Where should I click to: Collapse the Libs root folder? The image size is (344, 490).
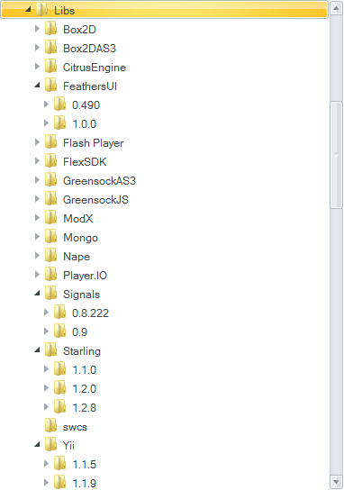click(29, 10)
